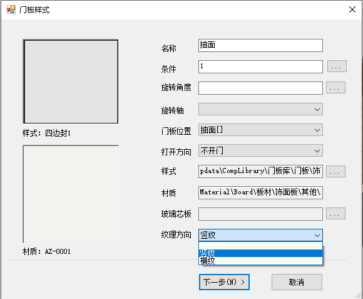Choose the blank option in 纹理方向 list
The height and width of the screenshot is (299, 363).
pyautogui.click(x=260, y=246)
